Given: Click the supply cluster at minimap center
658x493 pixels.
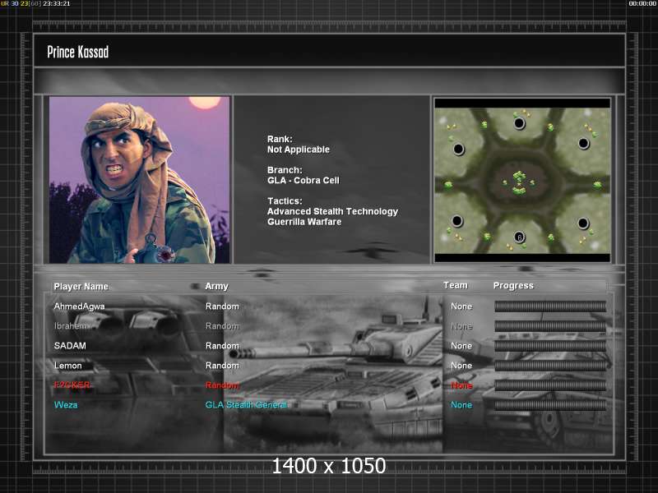Looking at the screenshot, I should pyautogui.click(x=519, y=182).
